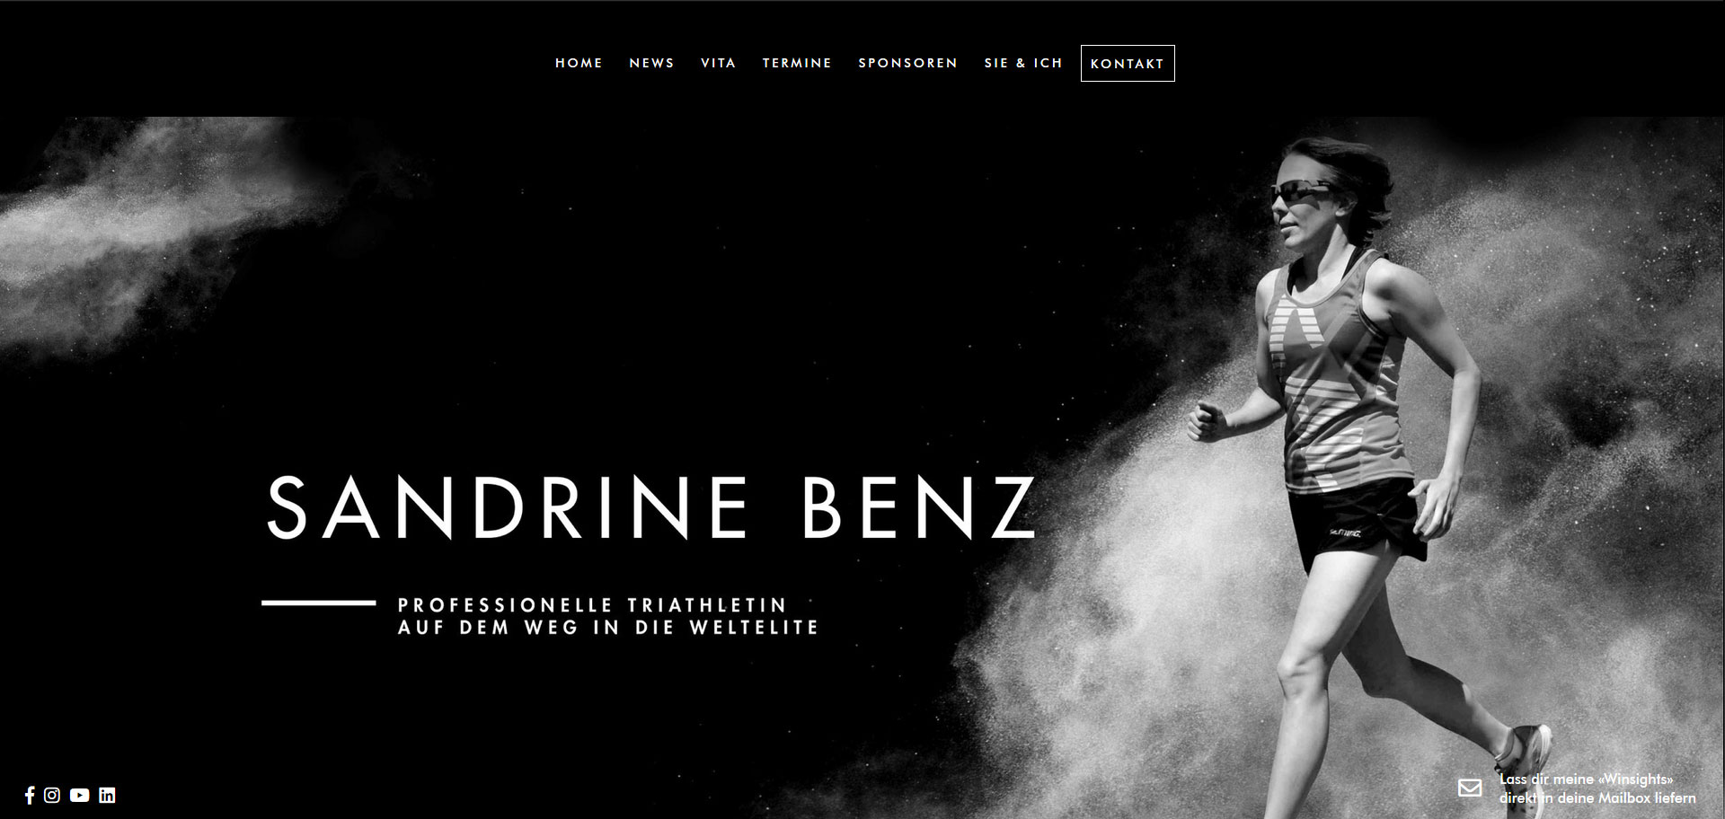This screenshot has height=819, width=1725.
Task: Navigate to the Sponsoren page
Action: click(907, 63)
